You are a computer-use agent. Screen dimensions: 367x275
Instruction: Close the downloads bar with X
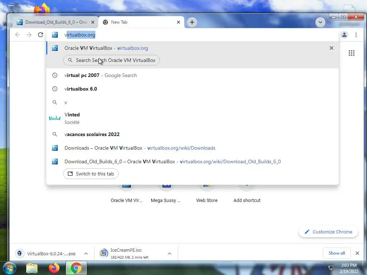357,253
